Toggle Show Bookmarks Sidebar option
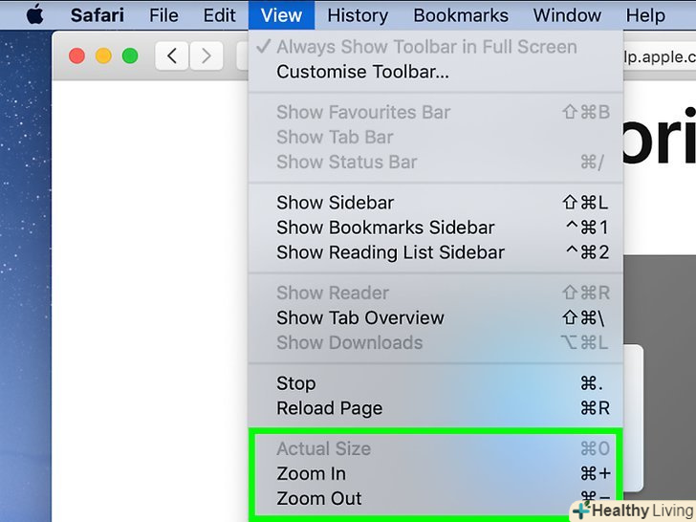This screenshot has height=522, width=696. tap(385, 228)
